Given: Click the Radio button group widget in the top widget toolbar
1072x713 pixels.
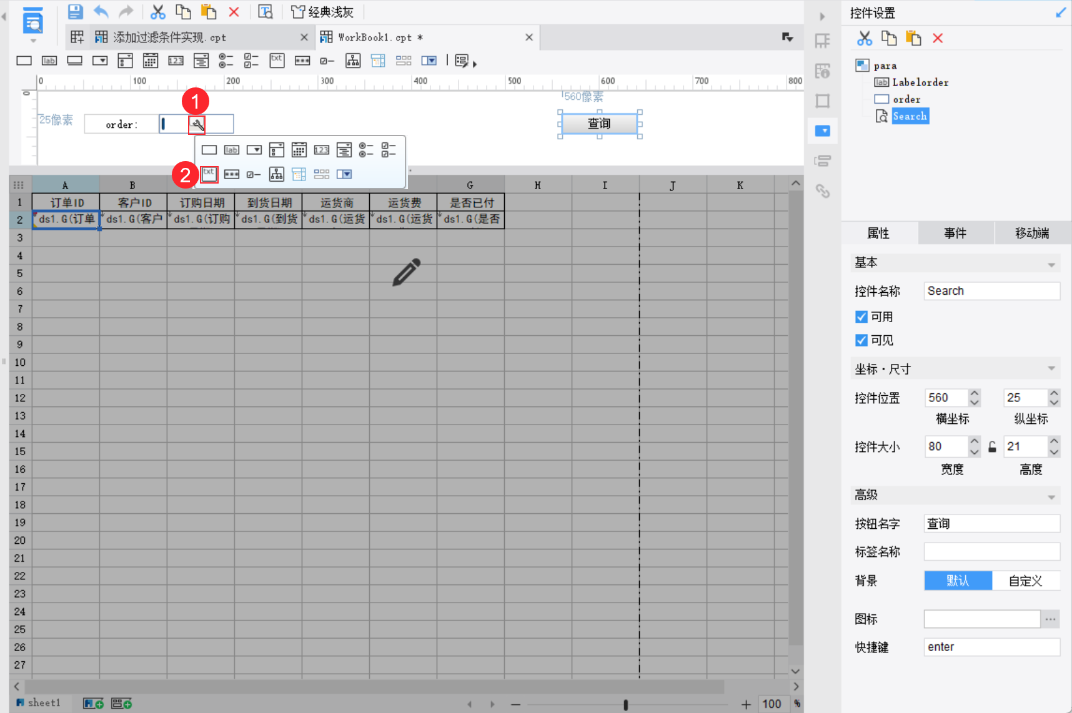Looking at the screenshot, I should click(226, 61).
